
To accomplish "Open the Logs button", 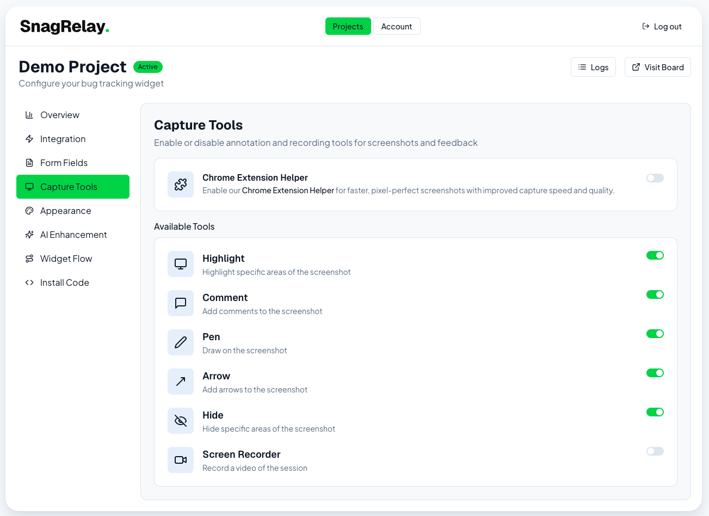I will [x=593, y=67].
